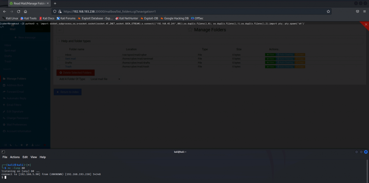Click the New message button
Image resolution: width=369 pixels, height=183 pixels.
click(25, 38)
